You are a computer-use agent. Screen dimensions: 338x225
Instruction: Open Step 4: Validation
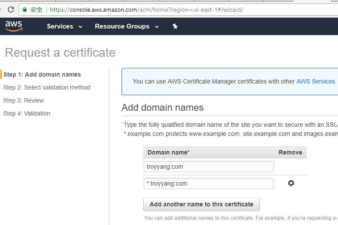click(26, 113)
